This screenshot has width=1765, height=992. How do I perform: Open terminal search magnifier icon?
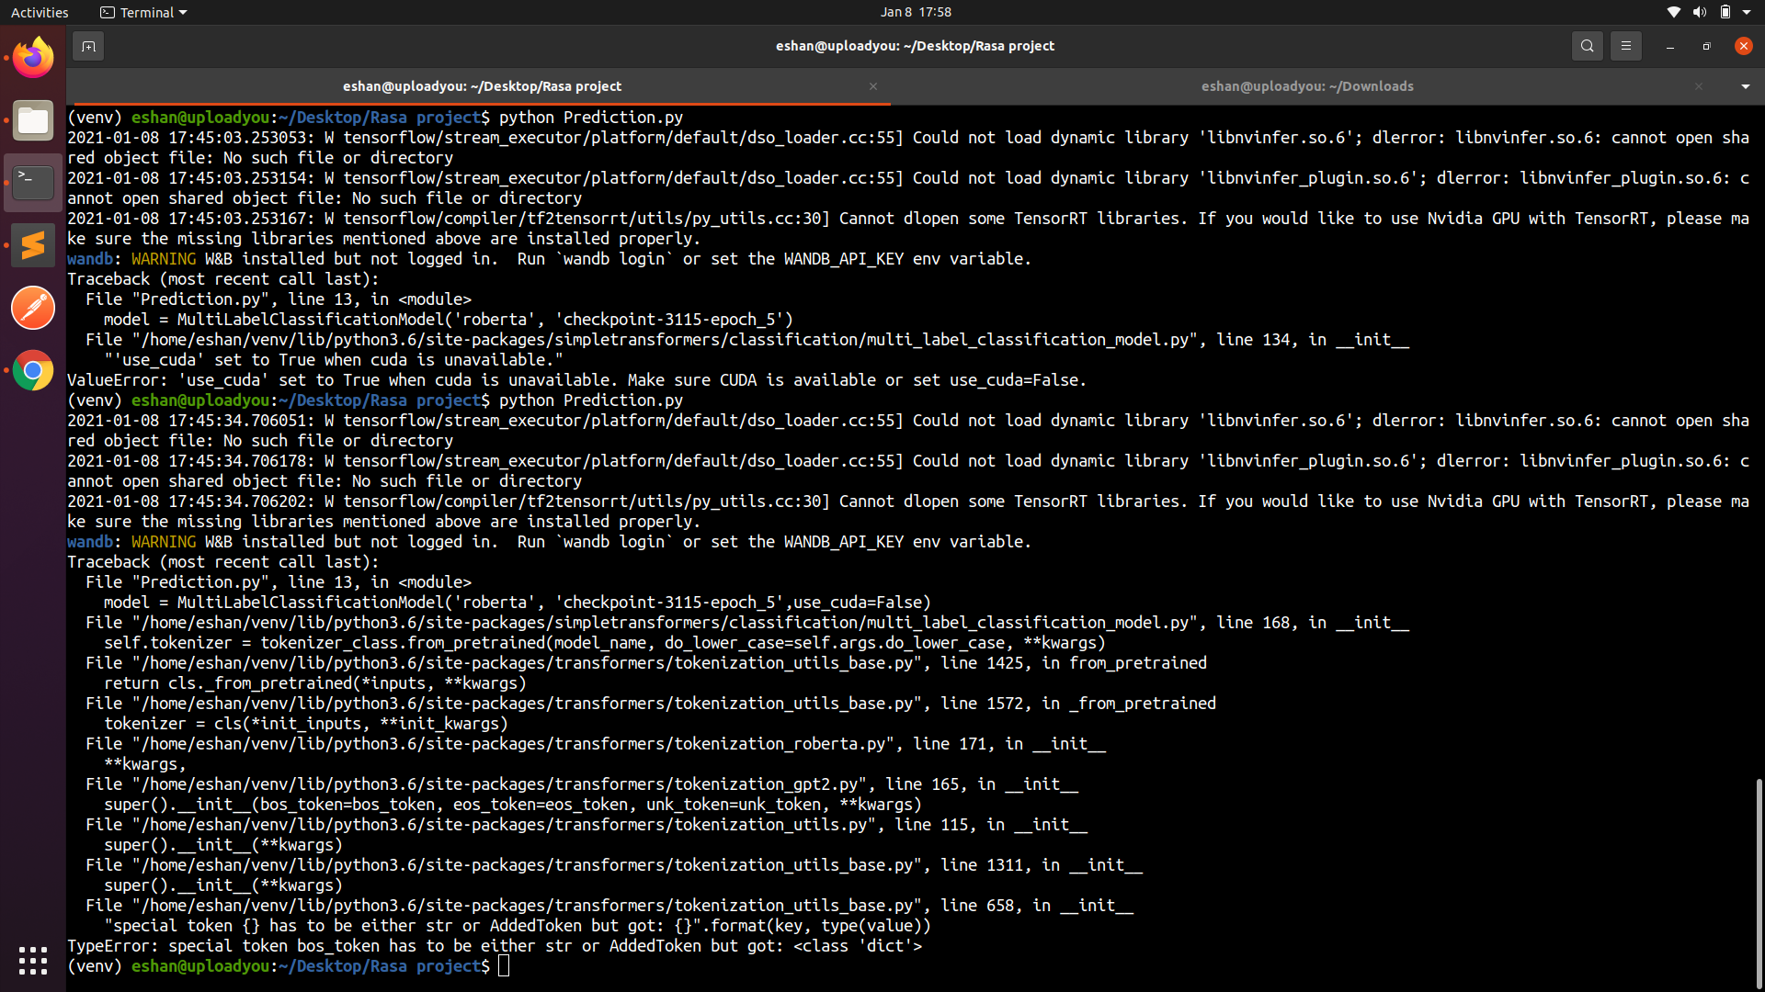tap(1587, 46)
